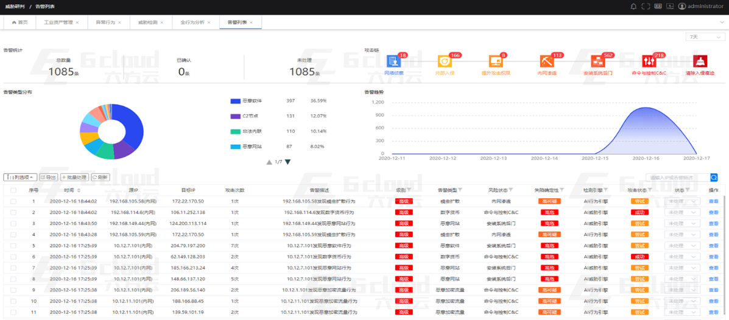
Task: Close the 告警列表 tab
Action: pyautogui.click(x=251, y=23)
